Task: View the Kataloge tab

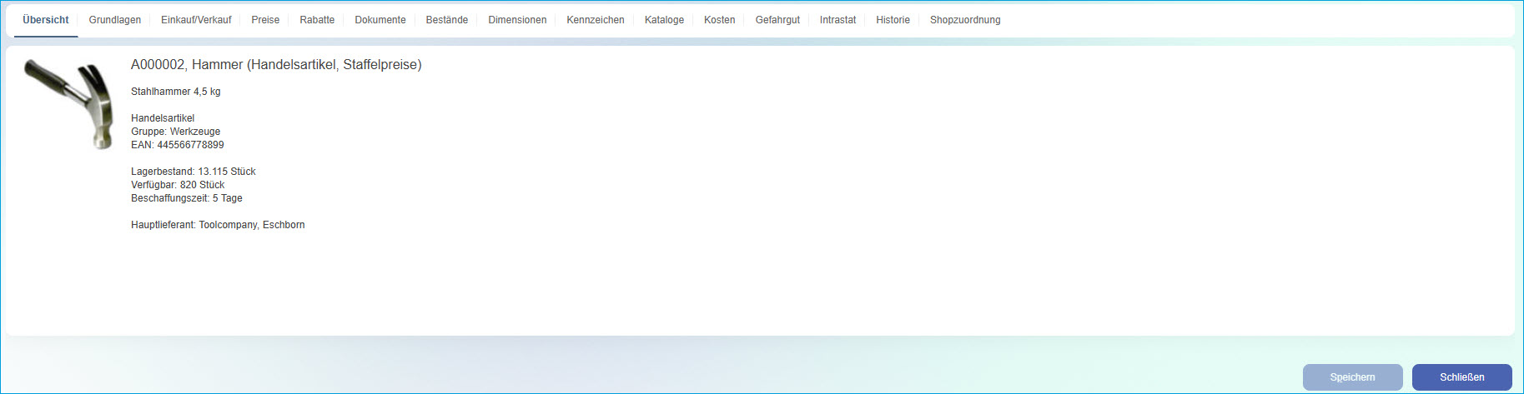Action: click(664, 20)
